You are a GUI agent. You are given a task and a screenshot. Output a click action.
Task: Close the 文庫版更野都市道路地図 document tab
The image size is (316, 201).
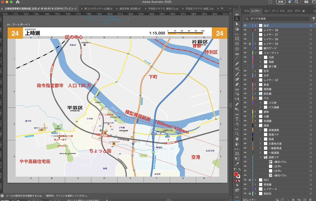click(x=2, y=9)
